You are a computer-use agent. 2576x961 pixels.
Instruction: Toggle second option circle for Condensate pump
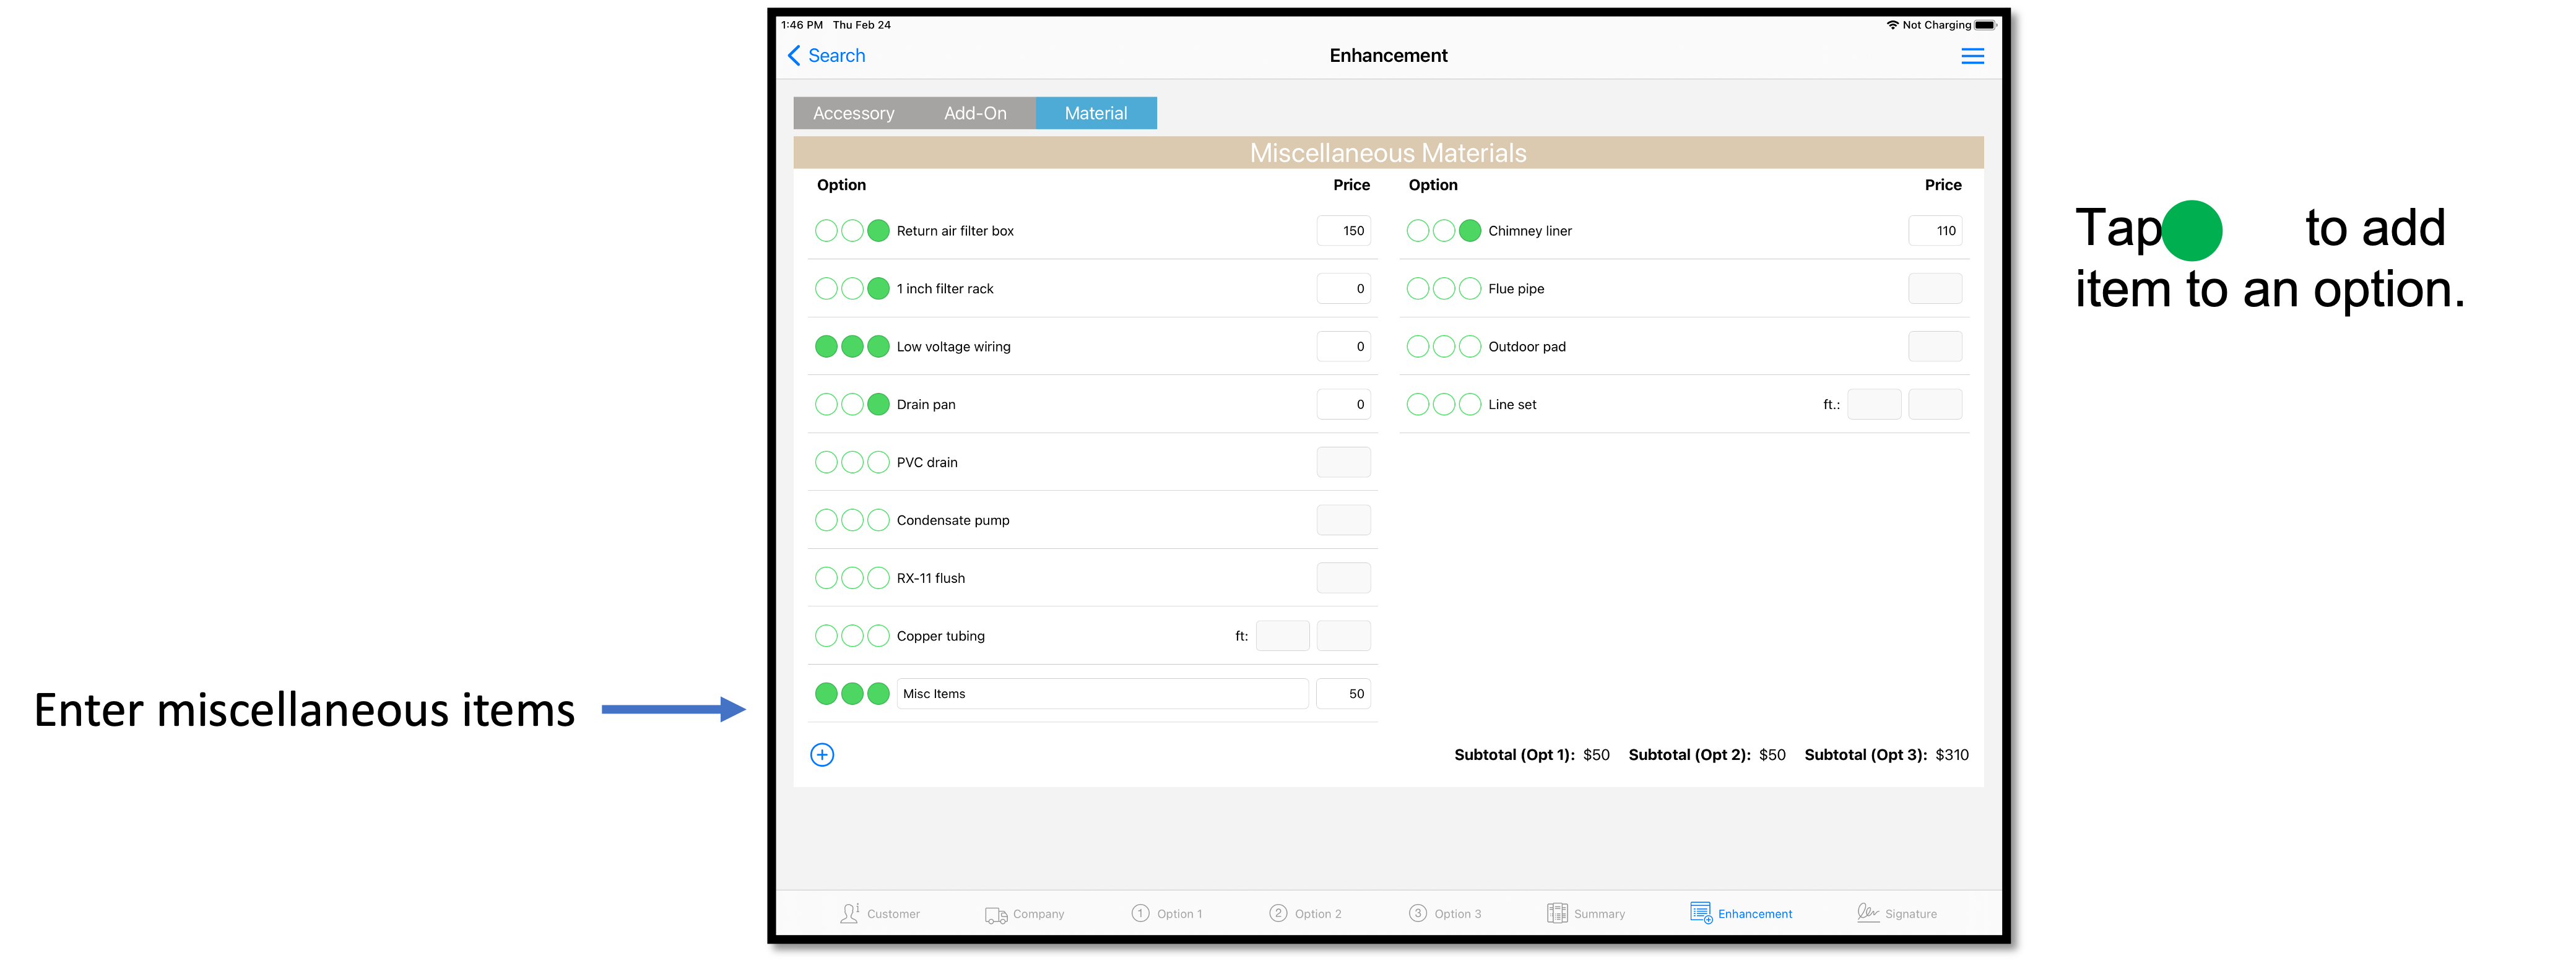[x=852, y=520]
